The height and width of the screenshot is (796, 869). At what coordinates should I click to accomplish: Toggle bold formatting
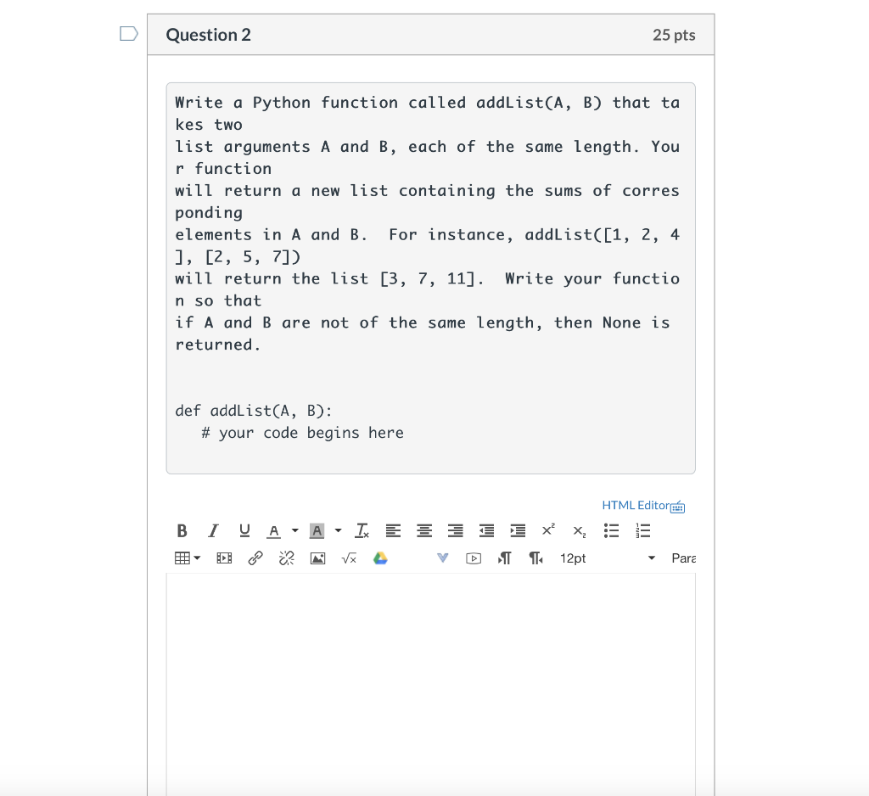(x=182, y=530)
